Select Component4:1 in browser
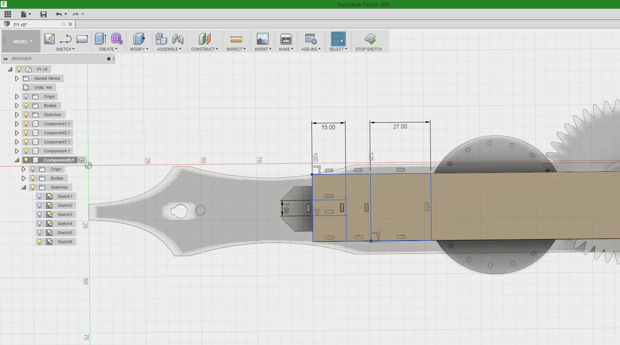Image resolution: width=620 pixels, height=345 pixels. click(x=57, y=151)
